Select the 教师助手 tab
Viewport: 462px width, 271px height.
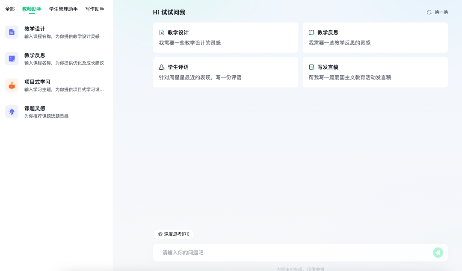pos(32,9)
